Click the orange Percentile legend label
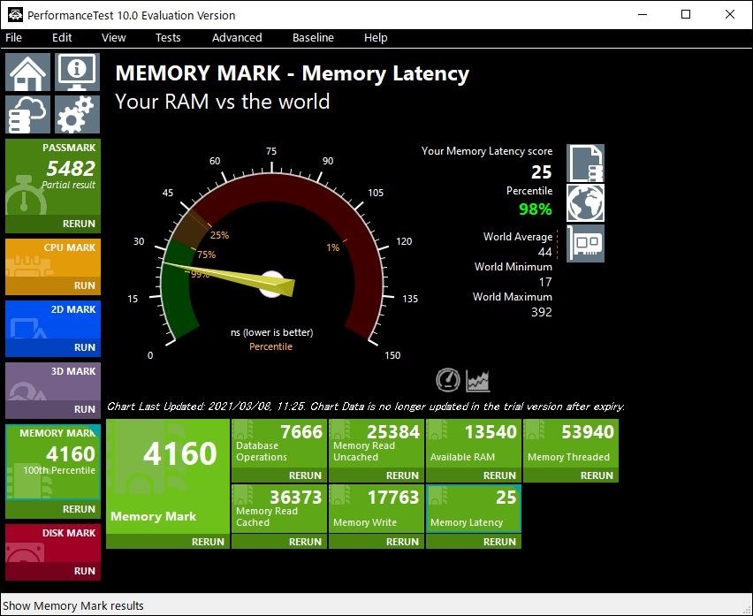 [x=270, y=346]
